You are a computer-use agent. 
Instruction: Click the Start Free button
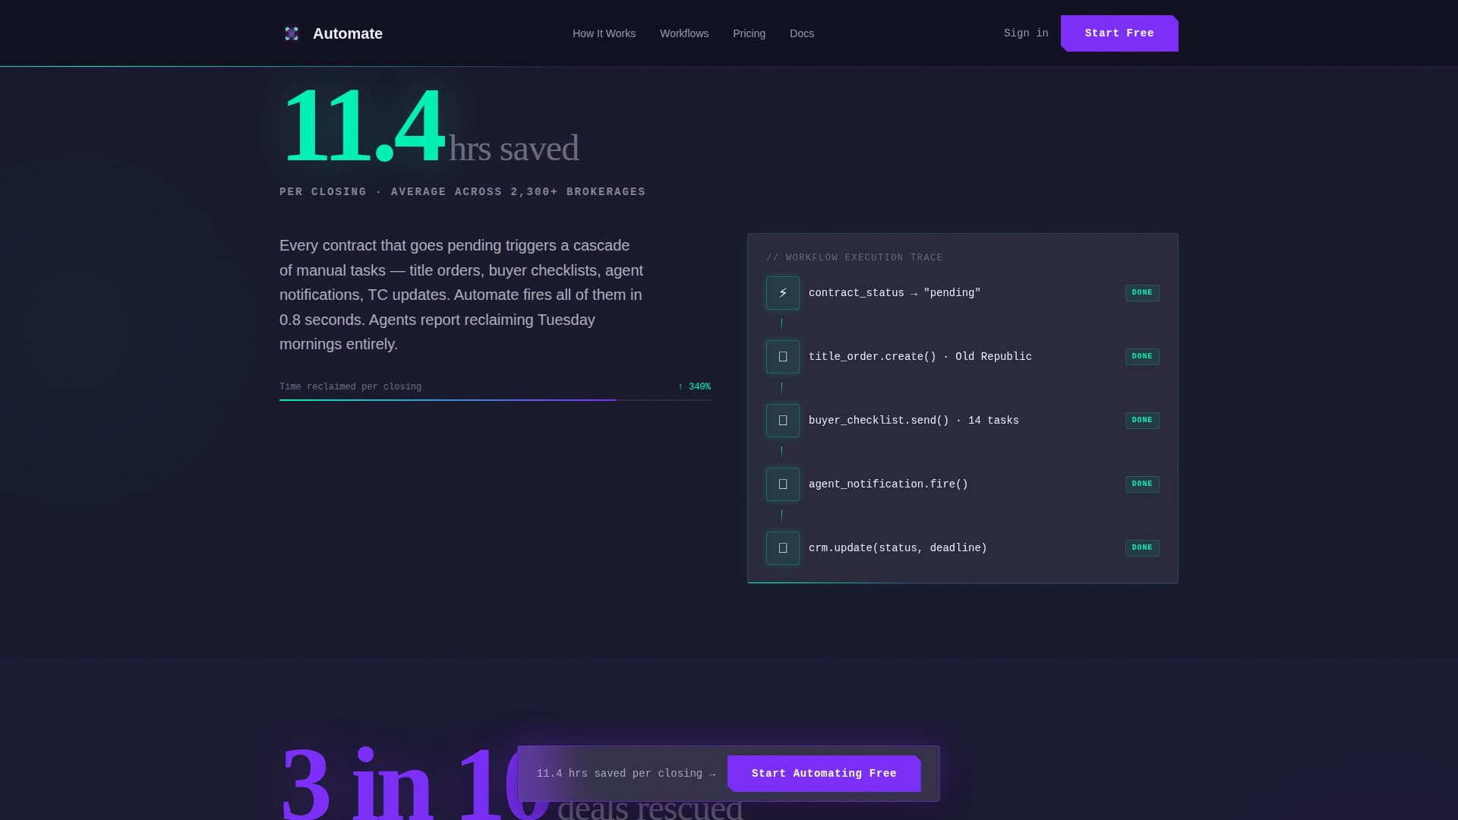(1119, 33)
